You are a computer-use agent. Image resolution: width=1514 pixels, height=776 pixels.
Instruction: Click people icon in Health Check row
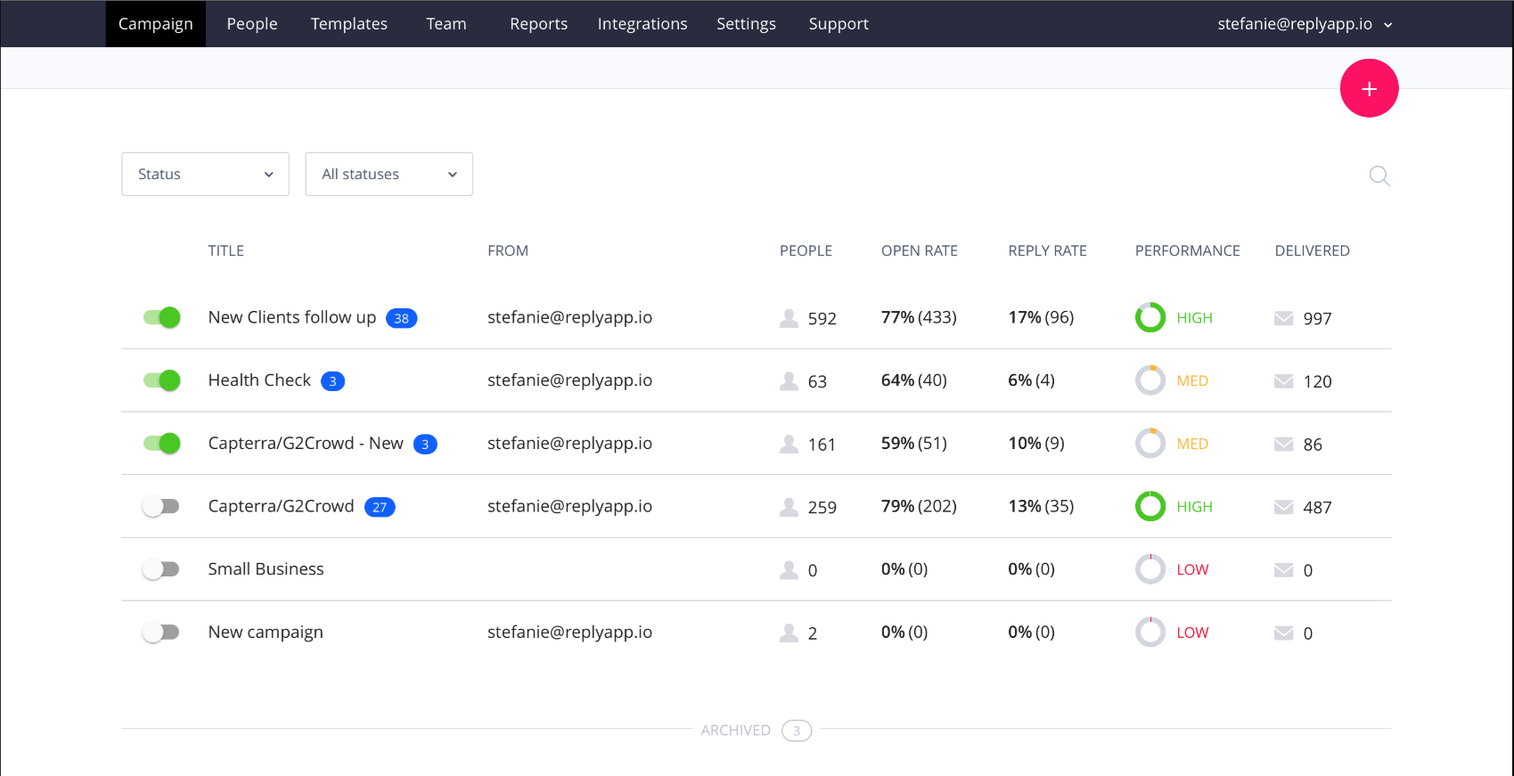[789, 381]
